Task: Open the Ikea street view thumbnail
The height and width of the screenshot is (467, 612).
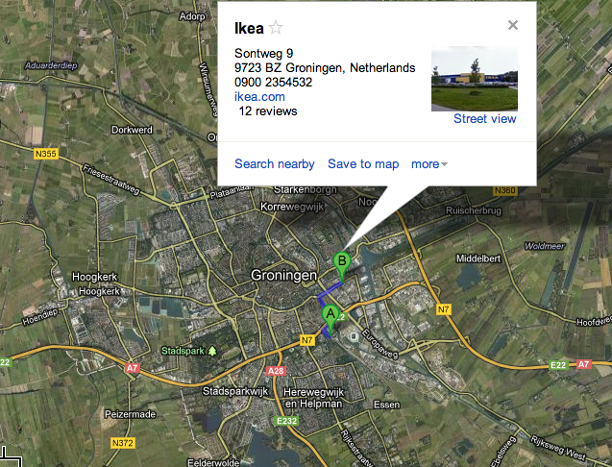Action: point(475,79)
